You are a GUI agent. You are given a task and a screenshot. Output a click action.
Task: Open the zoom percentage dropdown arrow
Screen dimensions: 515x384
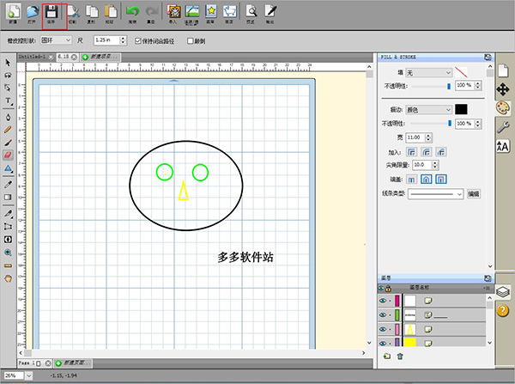click(x=29, y=375)
